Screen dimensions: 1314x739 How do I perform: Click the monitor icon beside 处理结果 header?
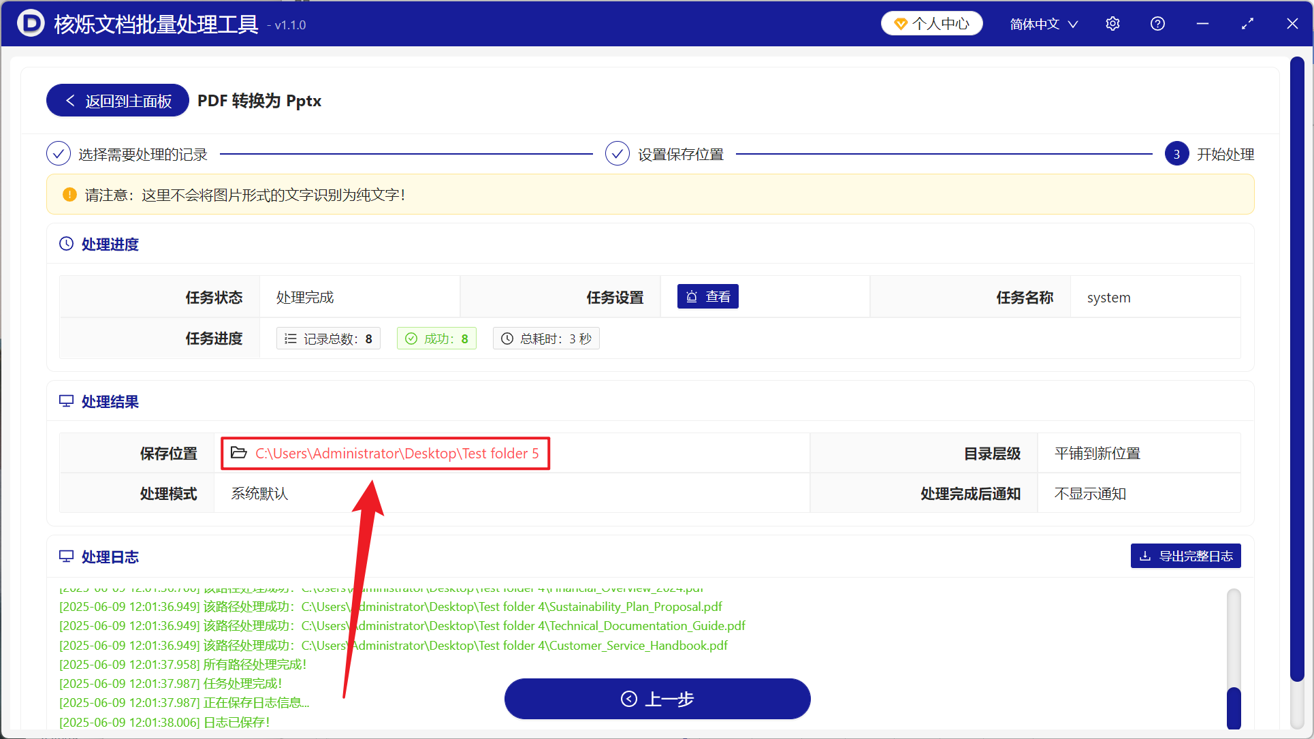click(66, 400)
